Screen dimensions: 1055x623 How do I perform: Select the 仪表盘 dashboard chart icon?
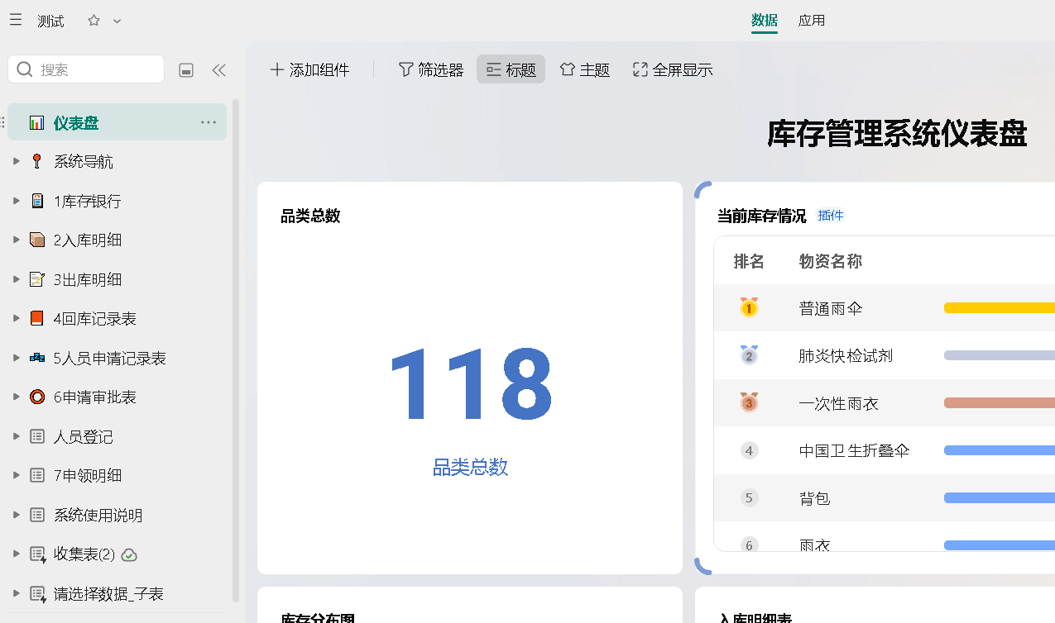[37, 122]
